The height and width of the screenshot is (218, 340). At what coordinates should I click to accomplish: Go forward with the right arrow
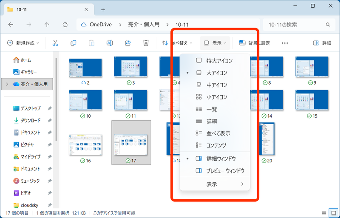[28, 25]
